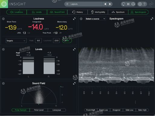Click the iZotope Insight logo icon
The image size is (155, 116).
4,4
